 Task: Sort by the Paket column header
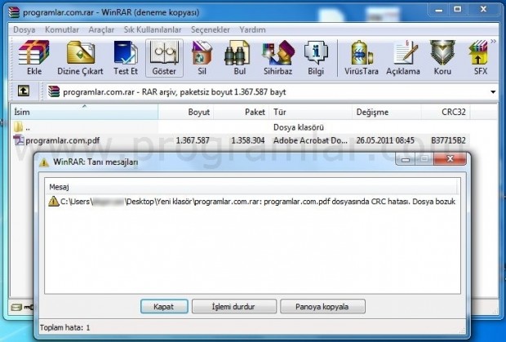[241, 112]
